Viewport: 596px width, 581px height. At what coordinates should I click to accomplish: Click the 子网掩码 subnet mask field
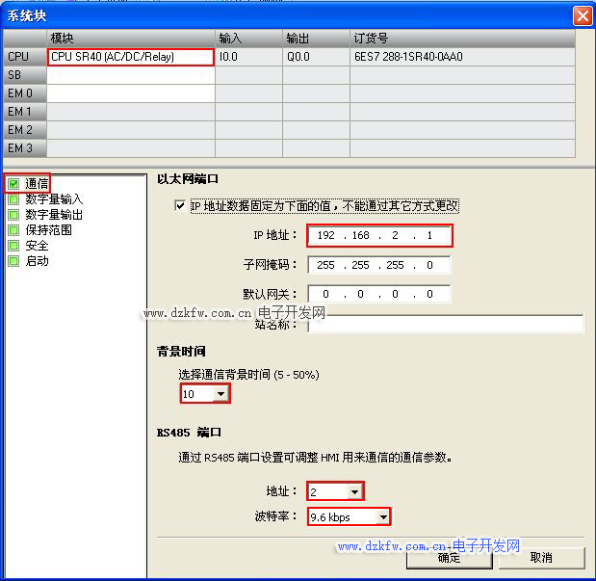379,265
